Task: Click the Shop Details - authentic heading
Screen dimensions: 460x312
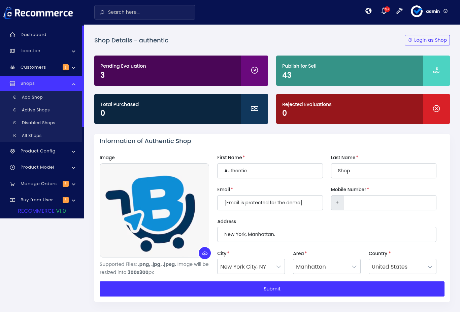Action: point(131,40)
